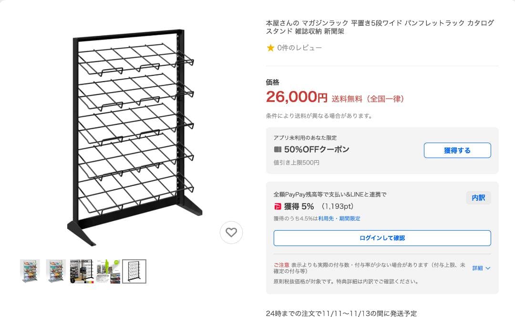Click the coupon ticket icon next to 50%OFFクーポン
Image resolution: width=515 pixels, height=317 pixels.
tap(278, 149)
